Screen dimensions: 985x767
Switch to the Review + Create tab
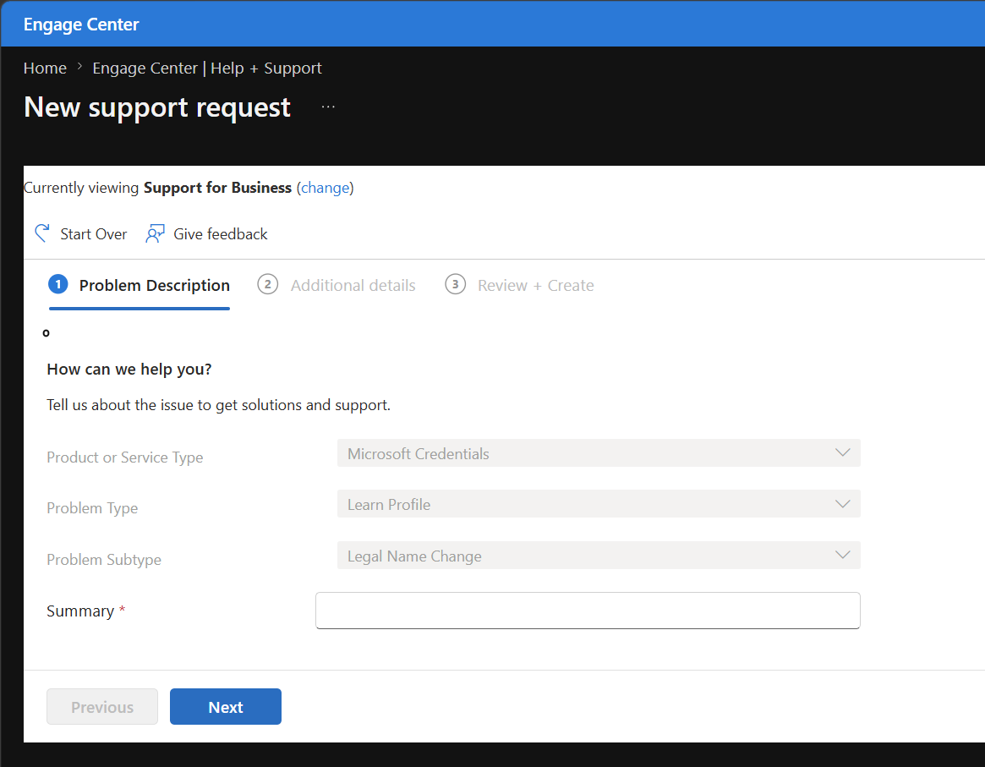click(x=519, y=285)
